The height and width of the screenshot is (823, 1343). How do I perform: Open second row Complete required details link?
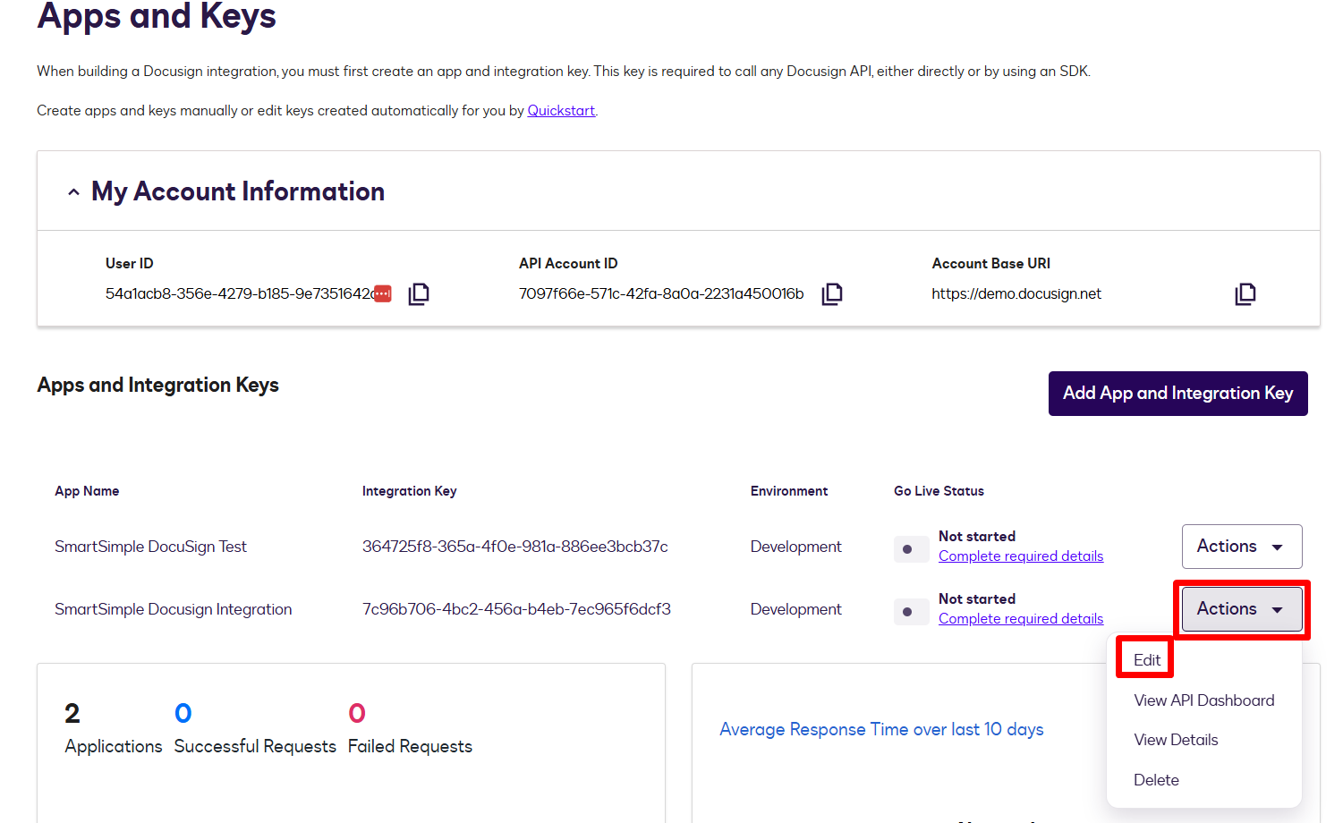1021,618
